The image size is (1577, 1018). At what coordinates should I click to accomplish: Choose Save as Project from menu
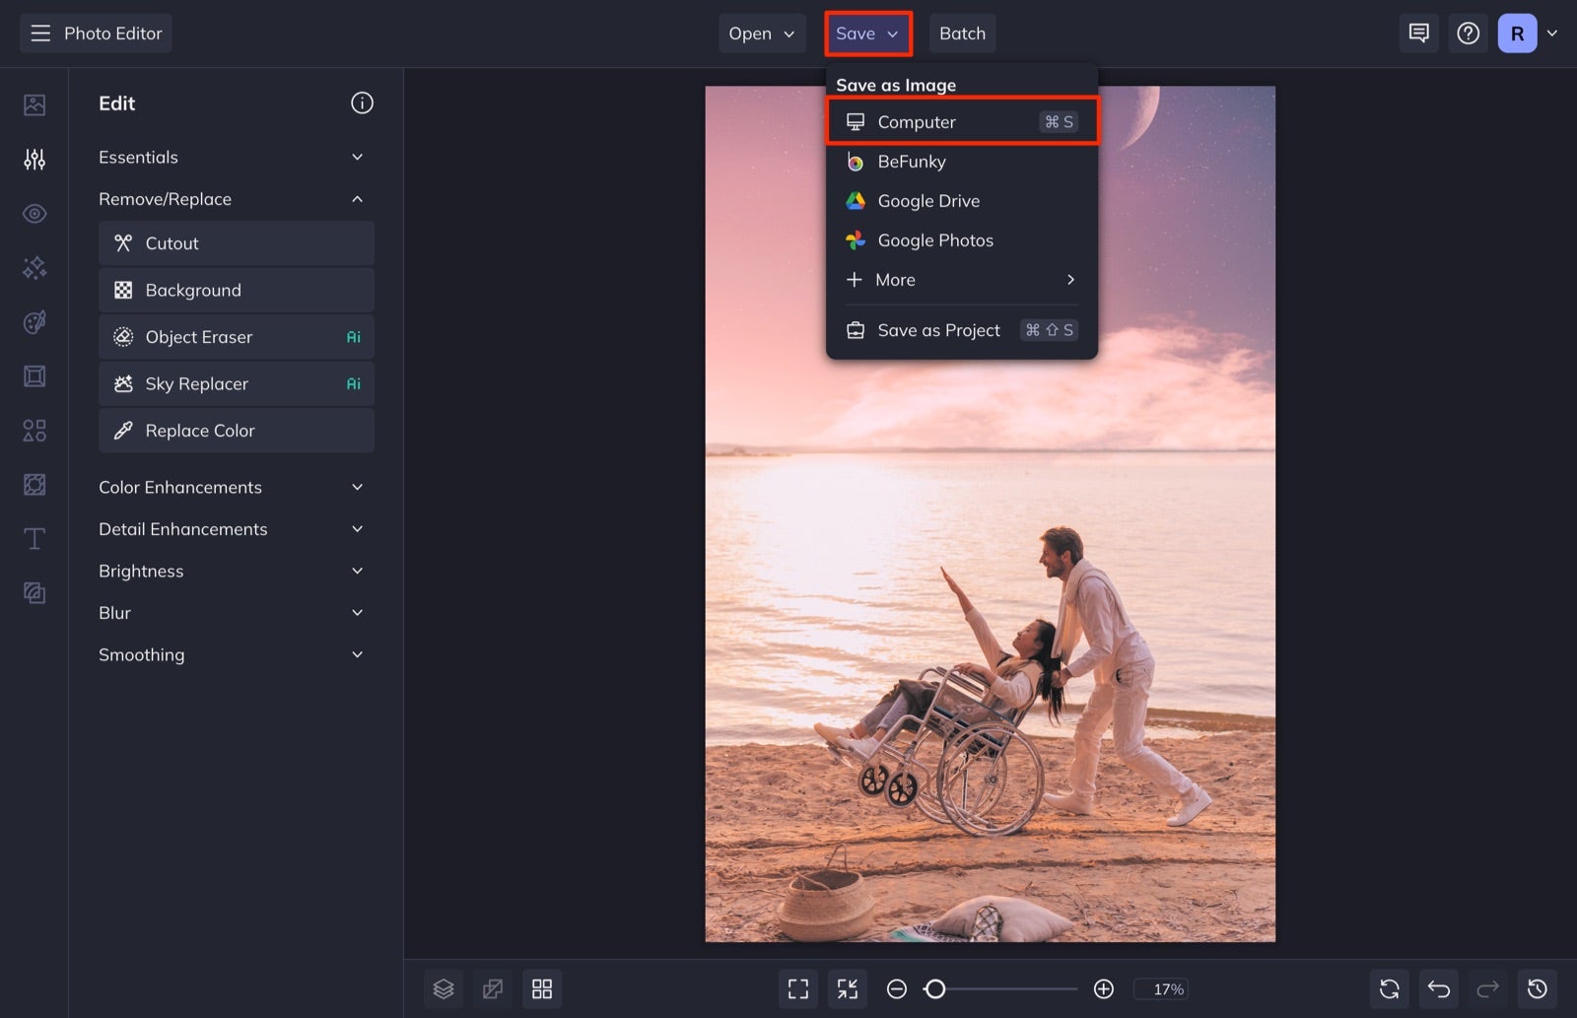click(x=937, y=330)
